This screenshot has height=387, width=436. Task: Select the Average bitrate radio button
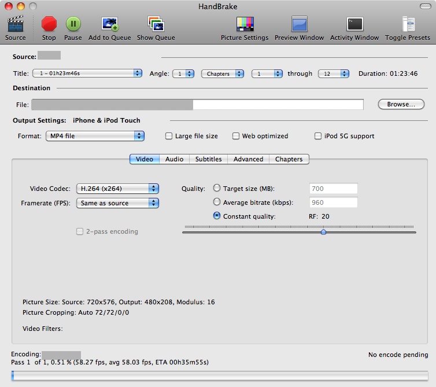click(x=217, y=202)
